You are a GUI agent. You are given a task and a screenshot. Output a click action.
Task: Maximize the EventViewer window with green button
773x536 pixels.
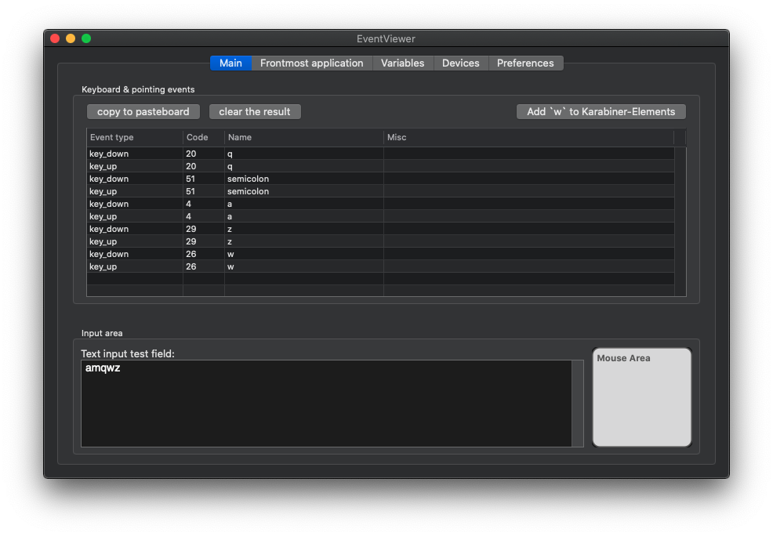coord(86,38)
